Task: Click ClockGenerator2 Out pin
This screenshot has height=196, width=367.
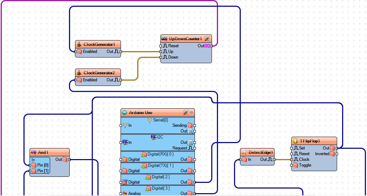Action: click(x=121, y=80)
